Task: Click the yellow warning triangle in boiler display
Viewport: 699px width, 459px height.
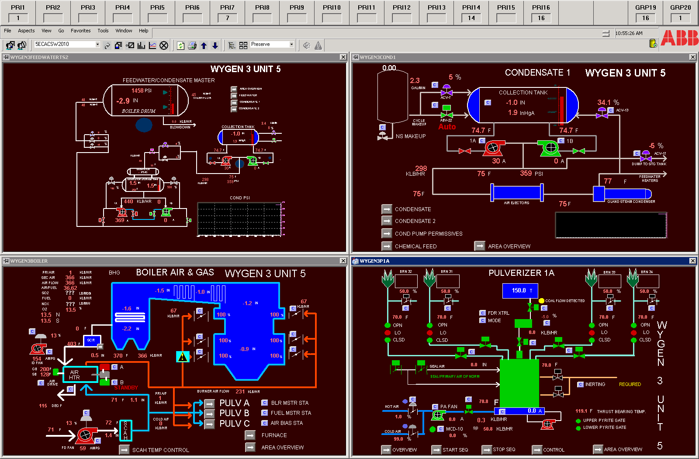Action: click(x=183, y=357)
